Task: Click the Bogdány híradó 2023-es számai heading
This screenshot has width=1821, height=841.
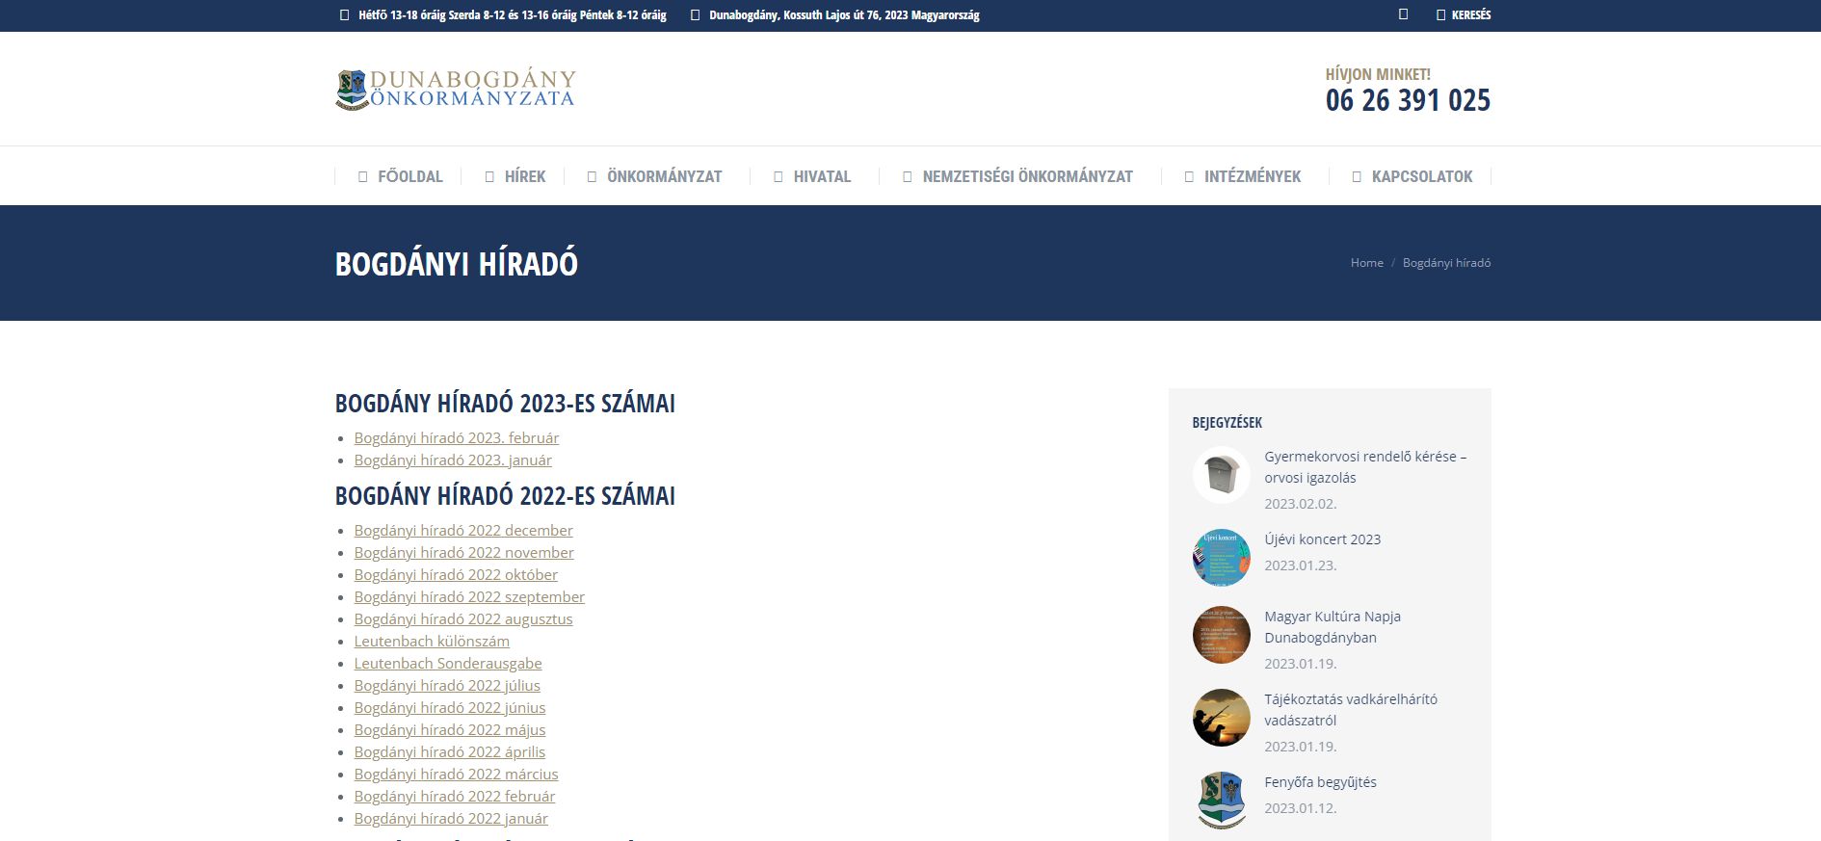Action: (x=505, y=404)
